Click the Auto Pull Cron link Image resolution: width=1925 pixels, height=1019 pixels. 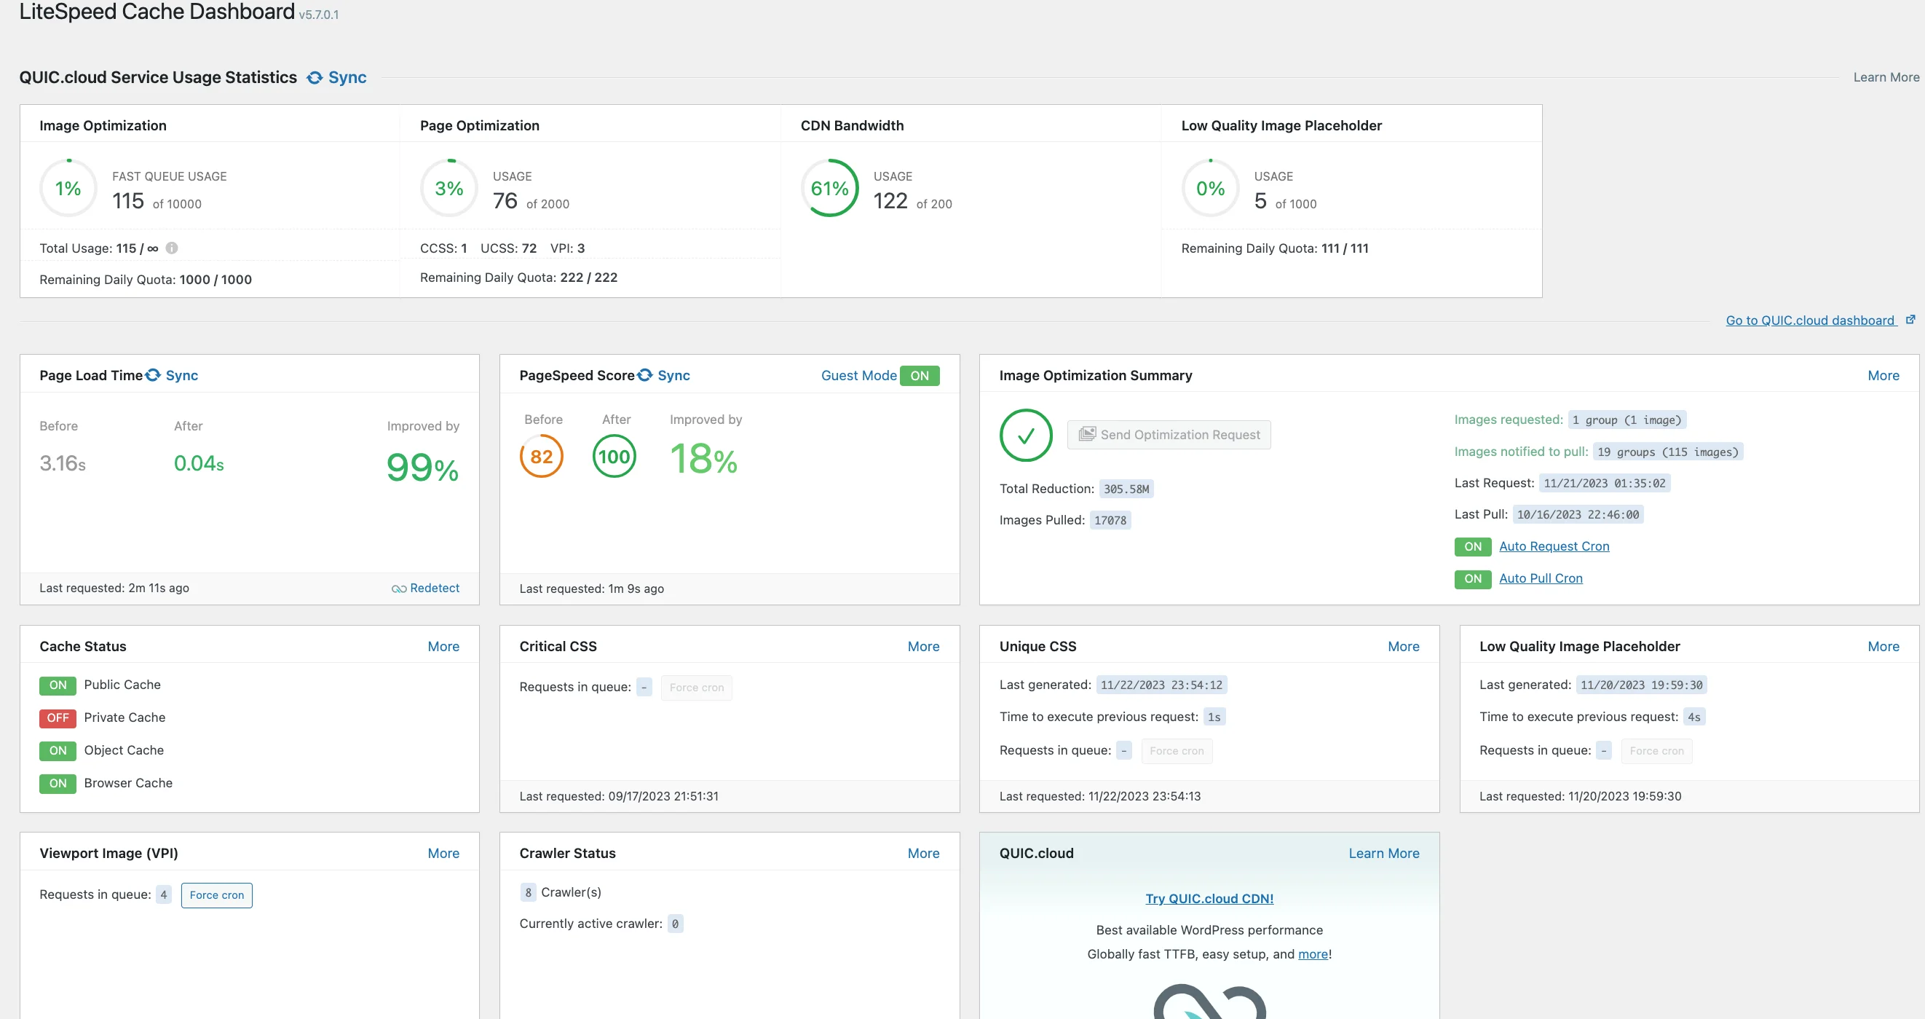click(1540, 578)
